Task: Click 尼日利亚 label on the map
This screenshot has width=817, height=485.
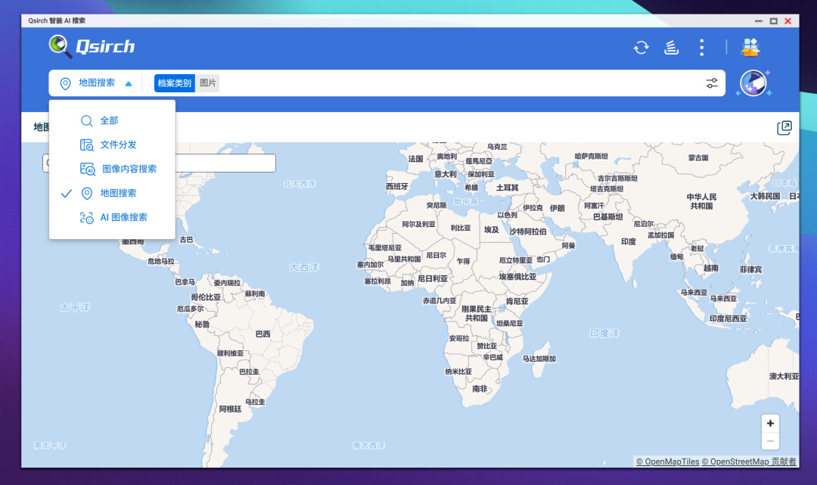Action: click(433, 278)
